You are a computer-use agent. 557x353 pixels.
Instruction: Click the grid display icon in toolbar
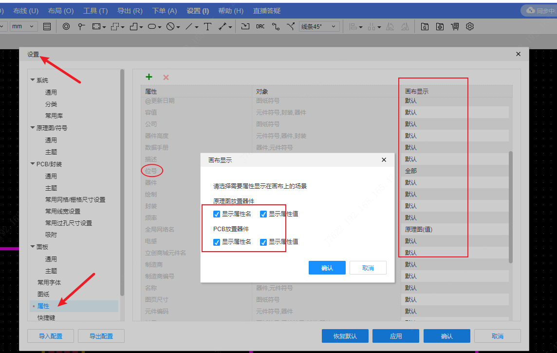[47, 26]
